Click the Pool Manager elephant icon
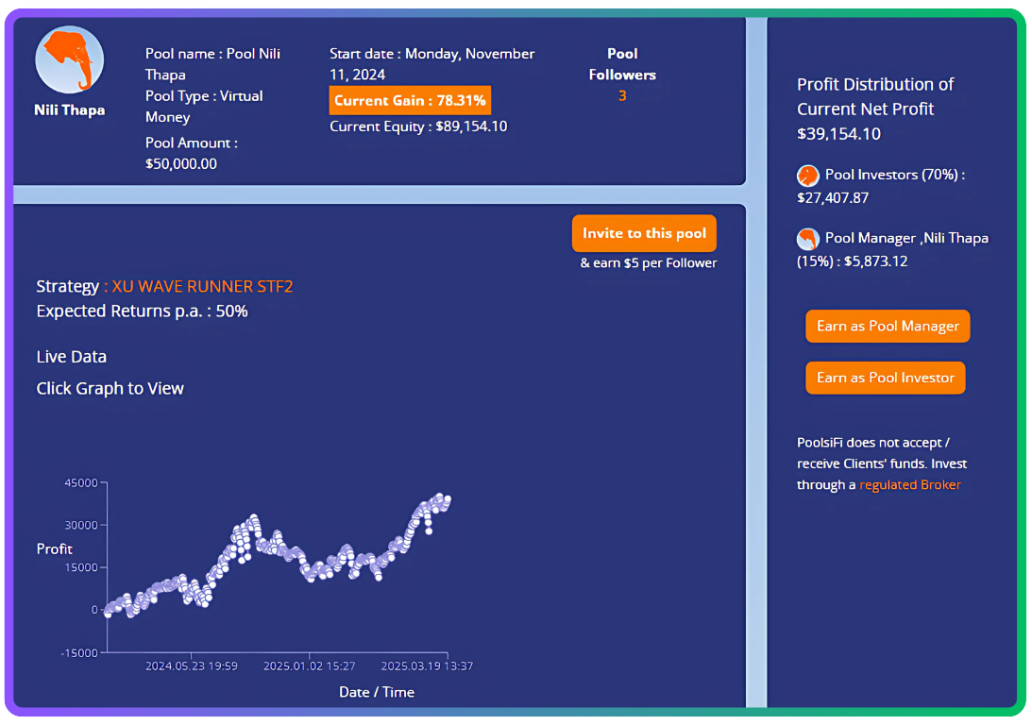Viewport: 1032px width, 725px height. click(x=807, y=239)
